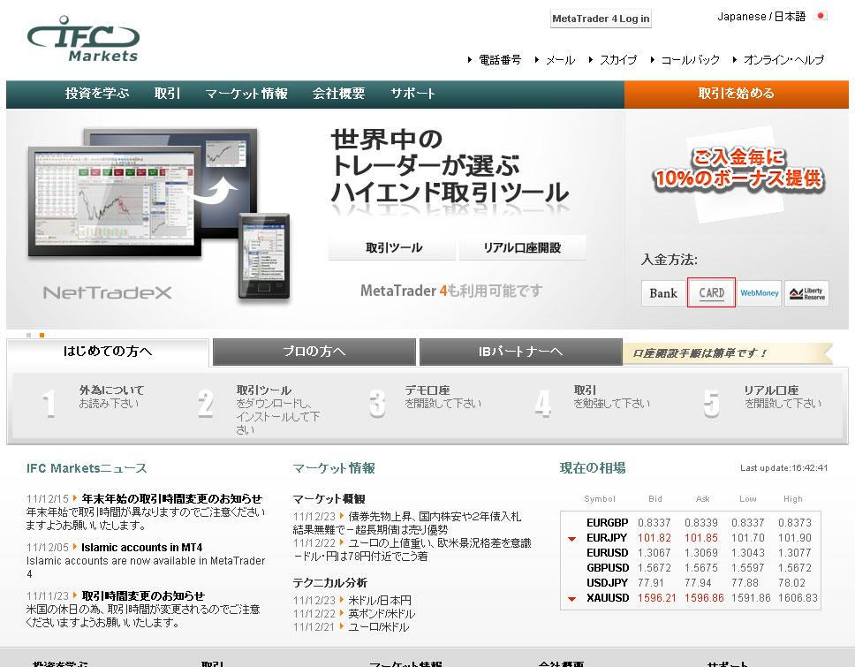The image size is (855, 667).
Task: Click the IFC Marketsニュース heading
Action: pyautogui.click(x=87, y=468)
